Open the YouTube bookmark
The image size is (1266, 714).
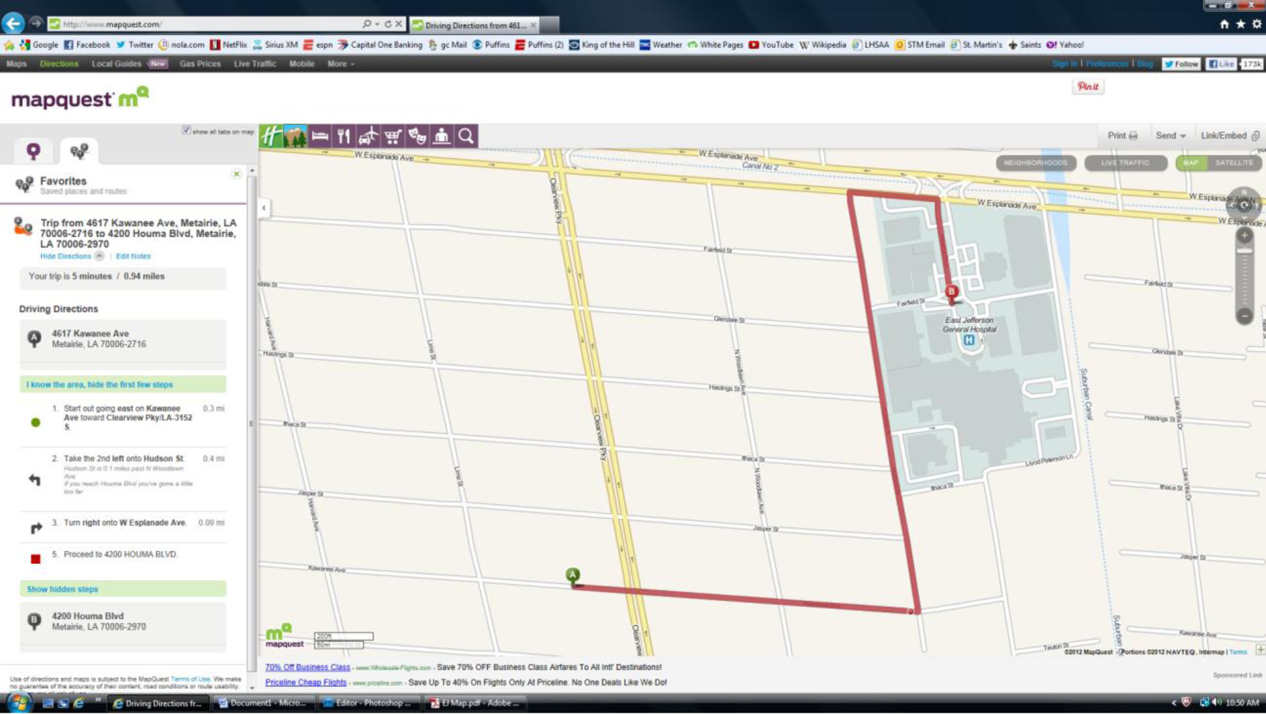(771, 45)
